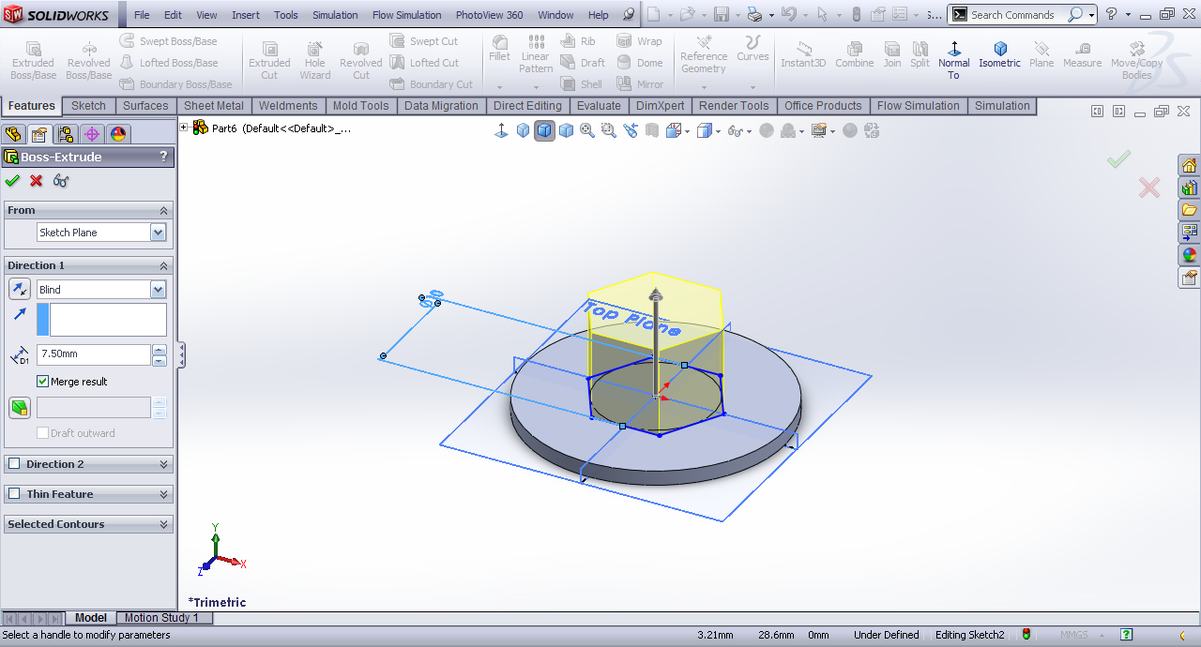Switch to Isometric view

pos(999,54)
